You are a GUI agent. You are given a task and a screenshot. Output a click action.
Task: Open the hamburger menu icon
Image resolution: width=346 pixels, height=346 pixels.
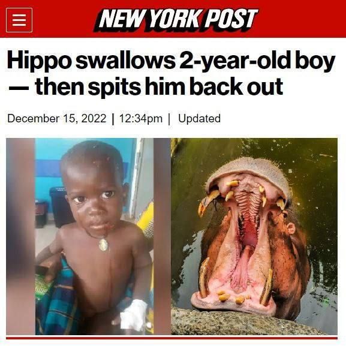19,20
